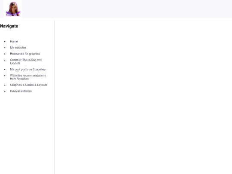232x174 pixels.
Task: Visit My cool posts on Spacehey
Action: point(28,70)
